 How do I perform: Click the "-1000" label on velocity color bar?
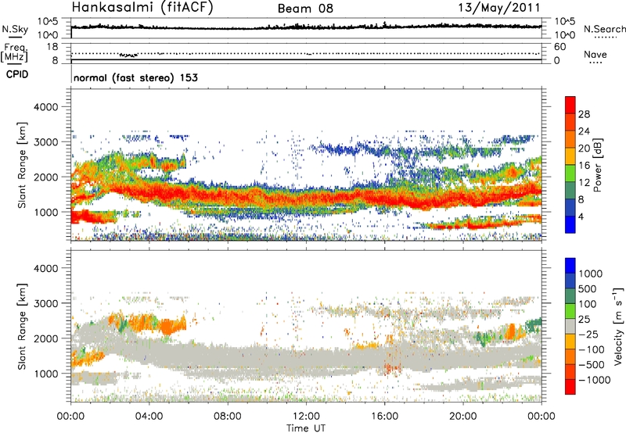pyautogui.click(x=594, y=380)
